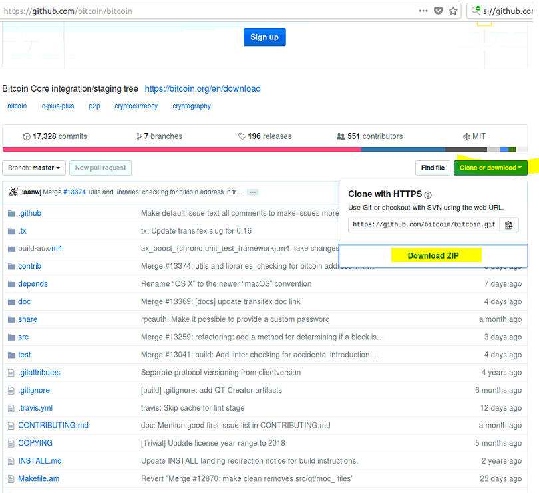Screen dimensions: 539x493
Task: Bookmark this page with the star icon
Action: [453, 11]
